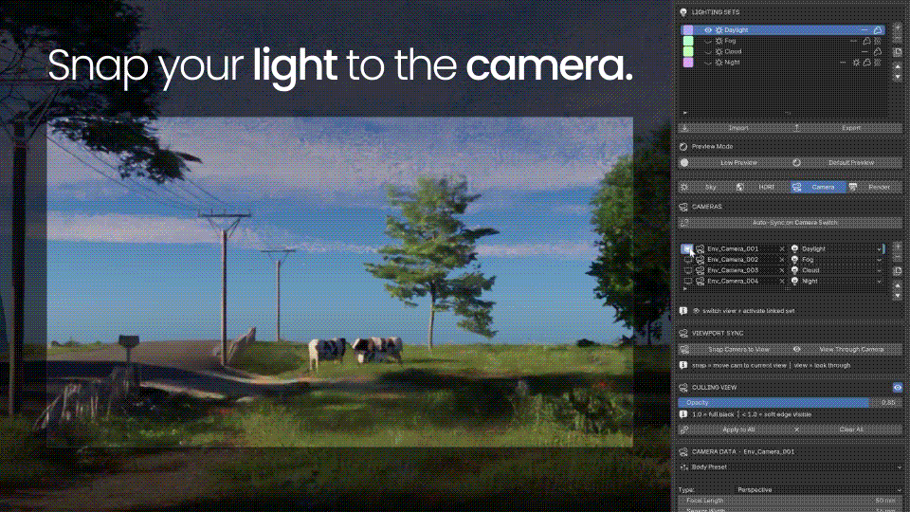Activate view for Env_Camera_002
This screenshot has width=910, height=512.
tap(688, 260)
